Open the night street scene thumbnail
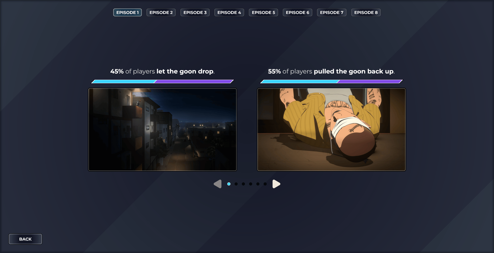Screen dimensions: 494x253 [x=163, y=130]
